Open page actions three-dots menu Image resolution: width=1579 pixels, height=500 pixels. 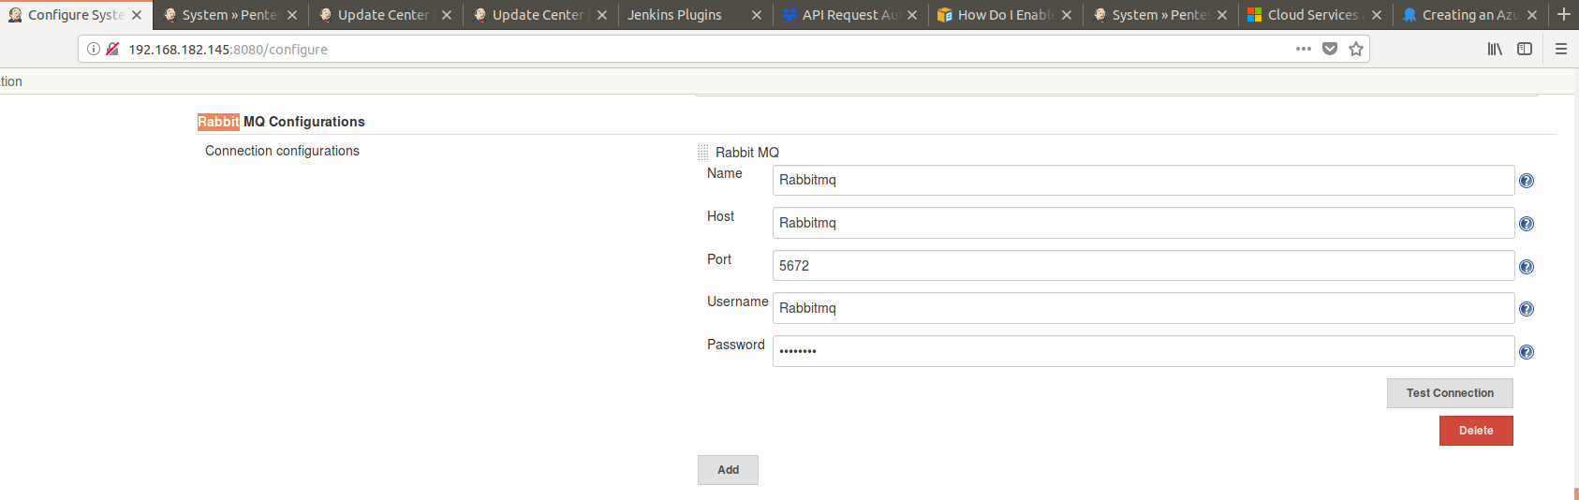tap(1303, 49)
